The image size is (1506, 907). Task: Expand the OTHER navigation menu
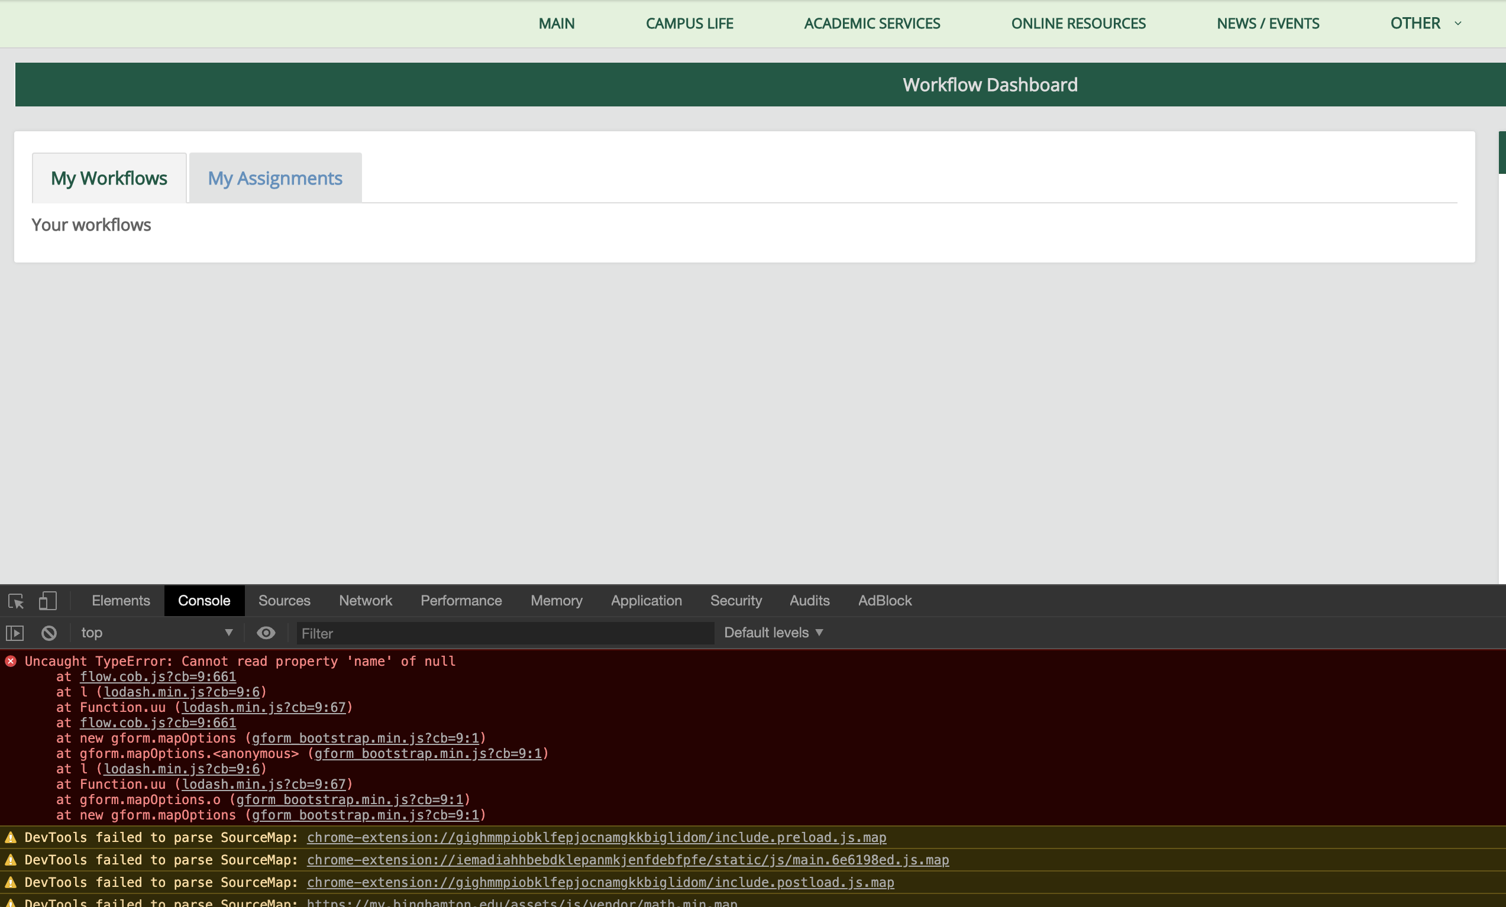tap(1424, 23)
